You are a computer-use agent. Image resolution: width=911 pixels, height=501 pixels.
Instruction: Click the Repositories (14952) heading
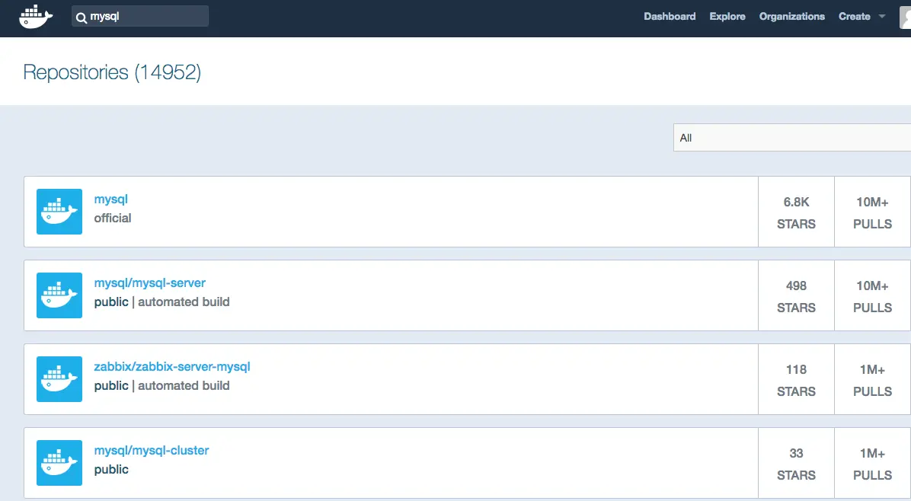tap(112, 72)
